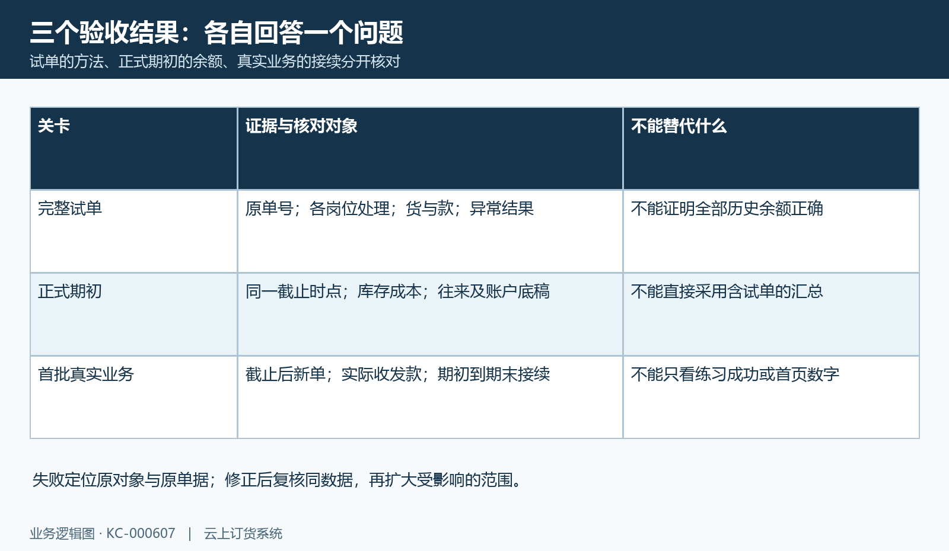Select the cell 不能直接采用含试单的汇总
The width and height of the screenshot is (949, 551).
coord(771,315)
